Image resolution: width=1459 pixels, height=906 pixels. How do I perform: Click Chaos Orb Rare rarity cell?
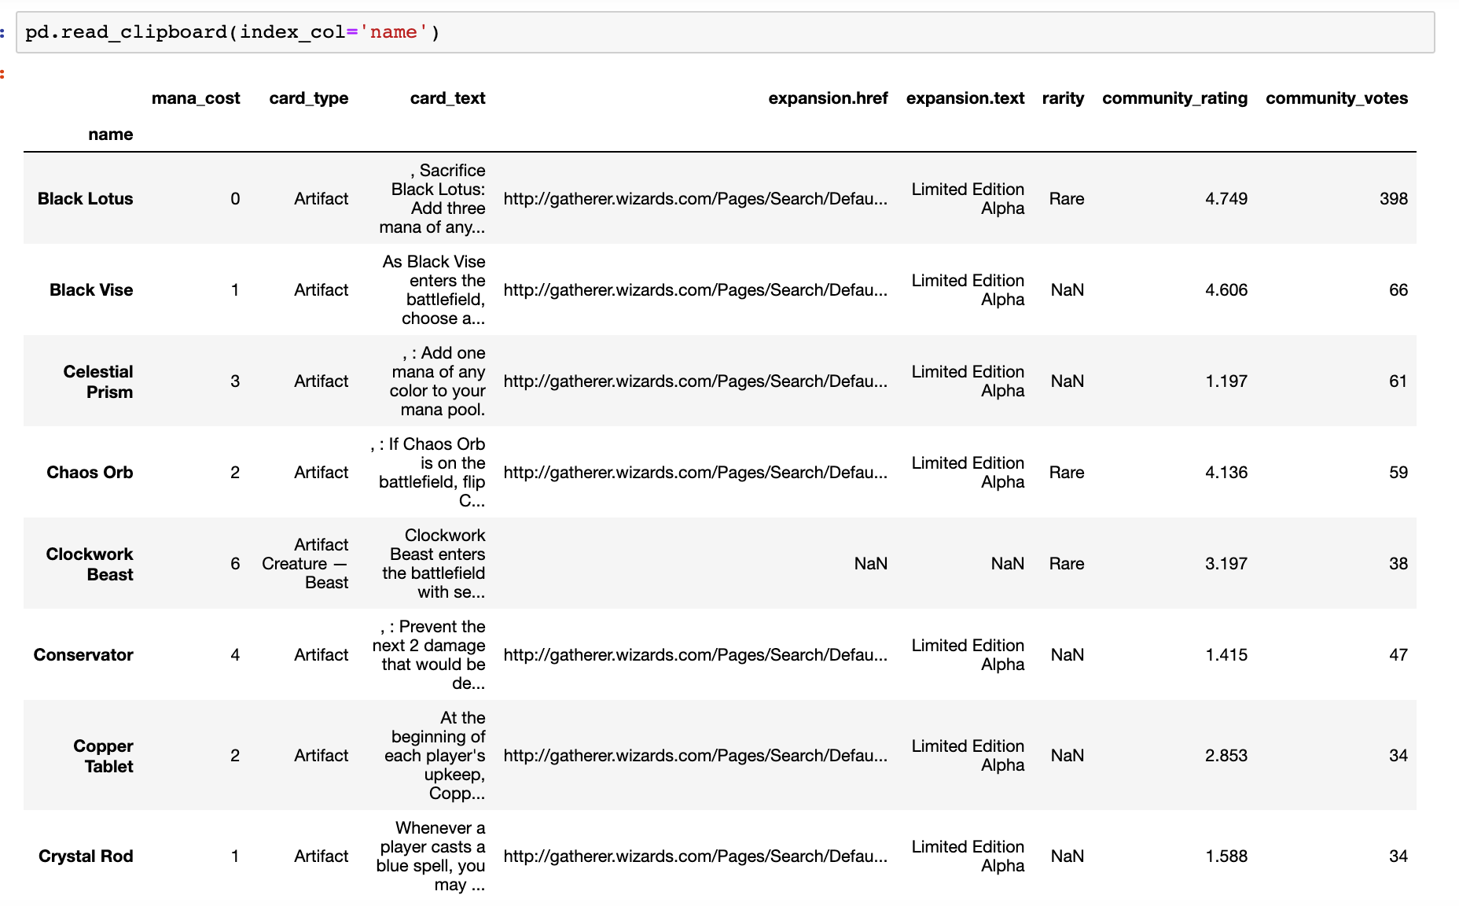[1067, 473]
